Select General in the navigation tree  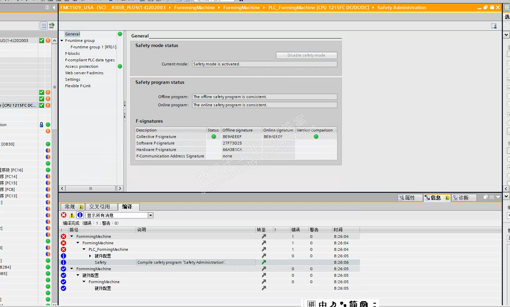point(72,34)
